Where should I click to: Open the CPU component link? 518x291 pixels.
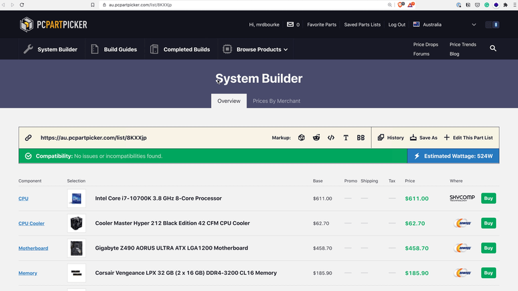point(23,199)
